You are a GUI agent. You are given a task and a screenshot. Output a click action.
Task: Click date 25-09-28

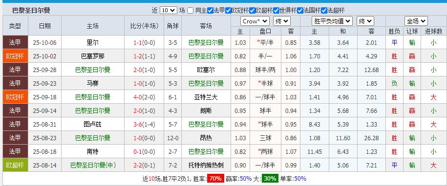[x=45, y=70]
